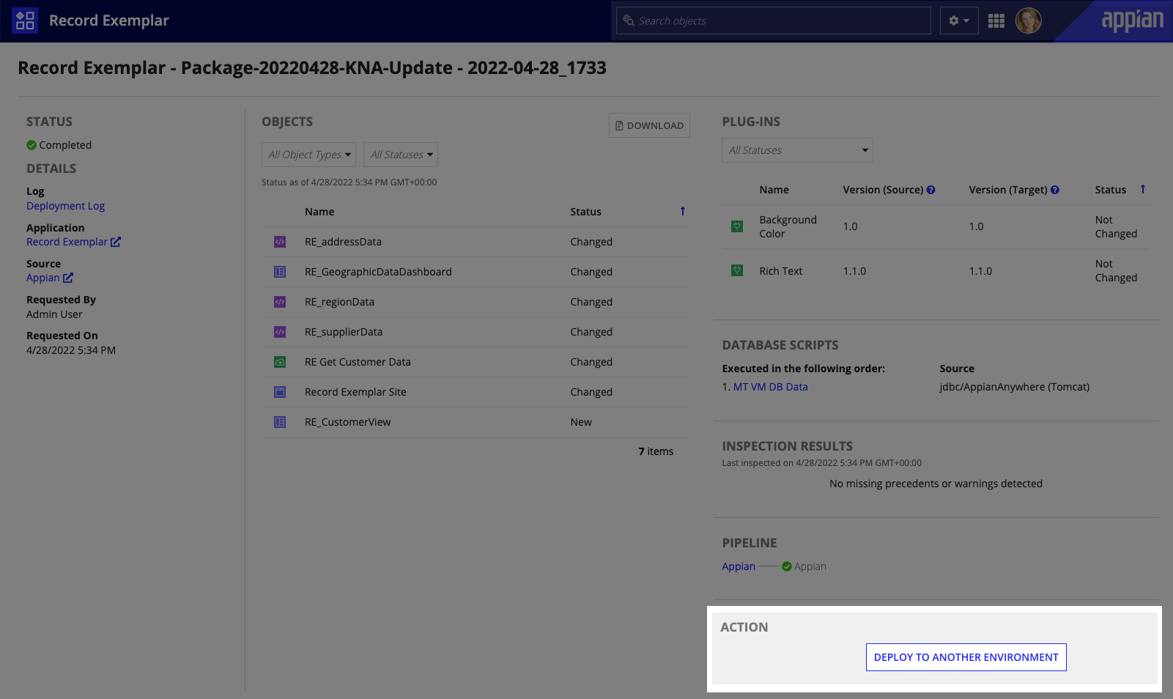1173x699 pixels.
Task: Click the Appian pipeline target label
Action: coord(810,566)
